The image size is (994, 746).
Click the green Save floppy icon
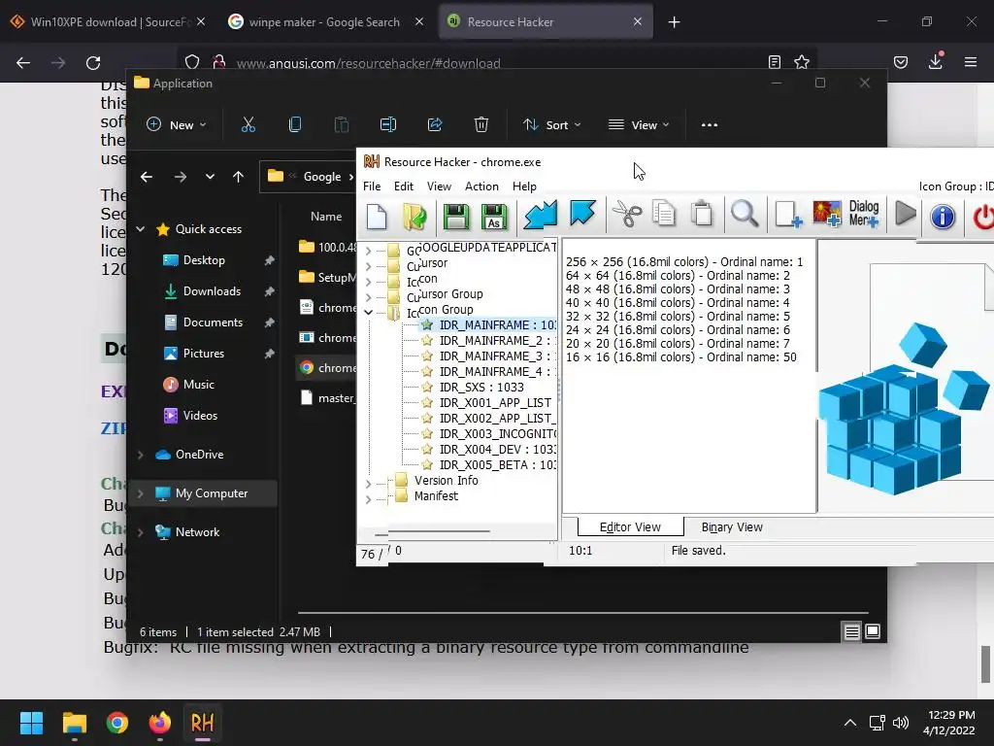click(456, 217)
